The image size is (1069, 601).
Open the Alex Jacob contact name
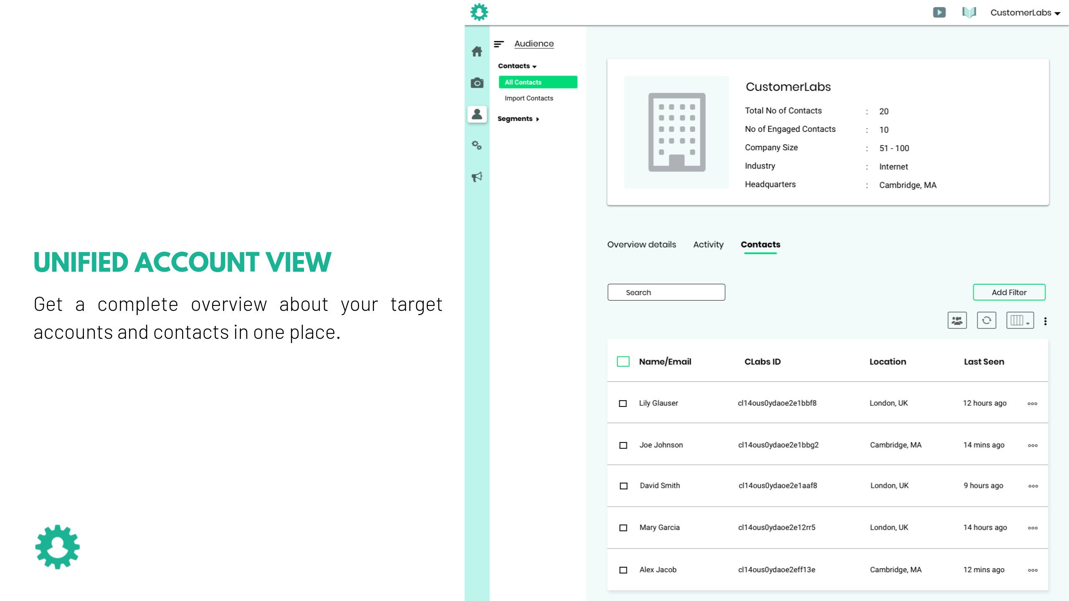(x=658, y=570)
